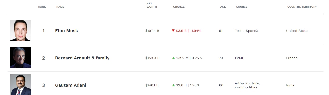Click the Tesla, SpaceX source text
The width and height of the screenshot is (329, 95).
(x=247, y=31)
